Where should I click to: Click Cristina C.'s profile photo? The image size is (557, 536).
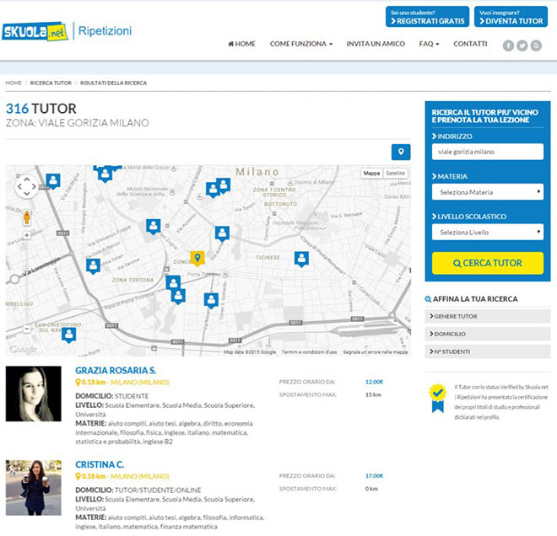(x=34, y=488)
